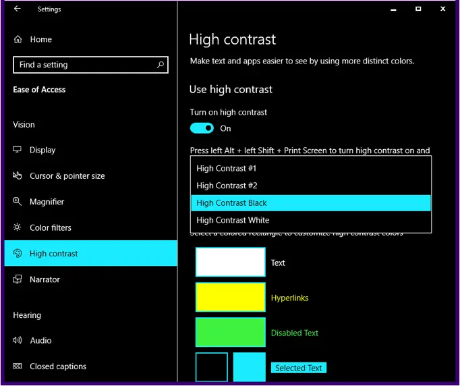Go to Cursor & pointer size
This screenshot has height=386, width=460.
pos(90,176)
